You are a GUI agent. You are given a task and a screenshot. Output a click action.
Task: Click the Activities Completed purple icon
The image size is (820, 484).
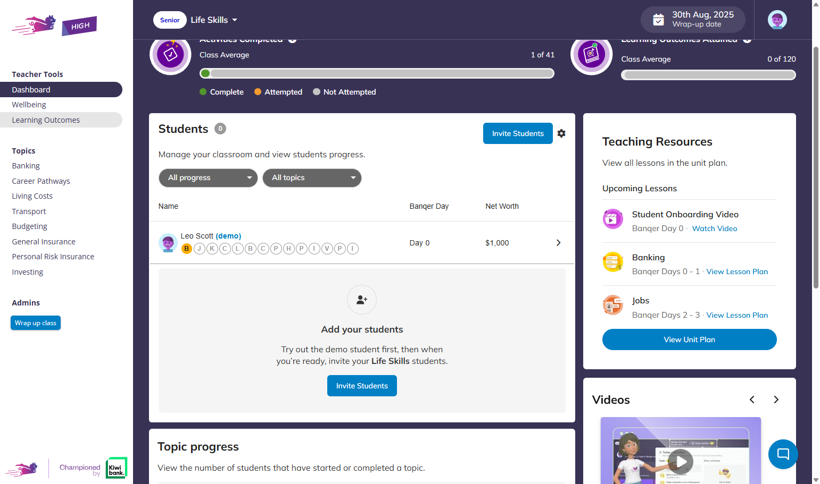click(170, 54)
